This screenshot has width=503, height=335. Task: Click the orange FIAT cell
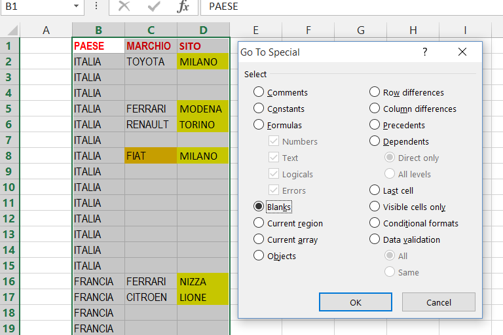tap(151, 156)
